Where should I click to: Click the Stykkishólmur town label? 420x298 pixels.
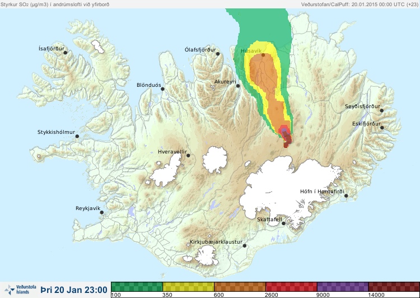(x=56, y=132)
